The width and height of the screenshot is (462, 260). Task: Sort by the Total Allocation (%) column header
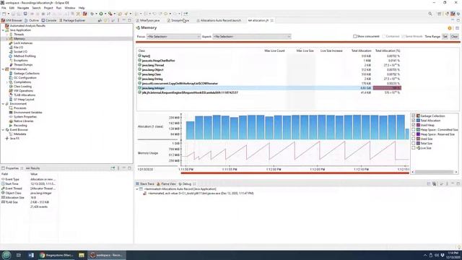388,51
